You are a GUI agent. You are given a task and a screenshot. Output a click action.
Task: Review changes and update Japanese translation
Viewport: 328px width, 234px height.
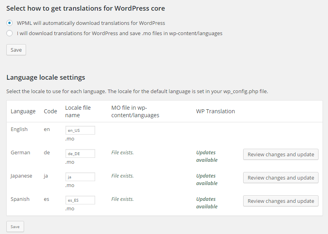[281, 178]
